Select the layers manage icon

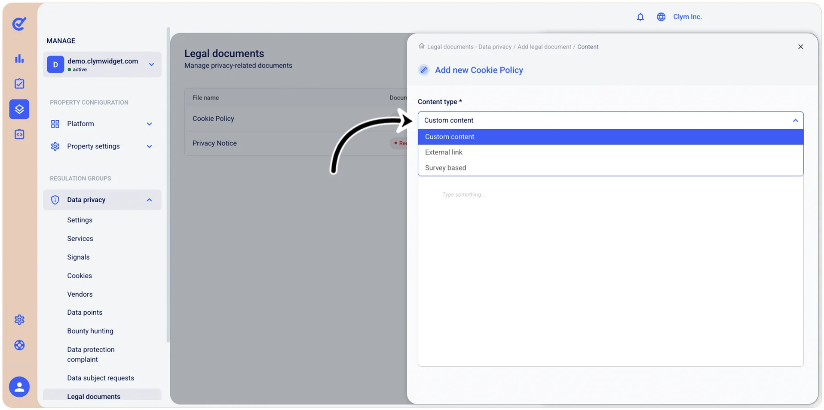19,109
